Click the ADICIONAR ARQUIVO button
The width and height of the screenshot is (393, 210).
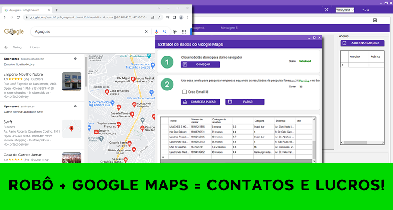362,43
